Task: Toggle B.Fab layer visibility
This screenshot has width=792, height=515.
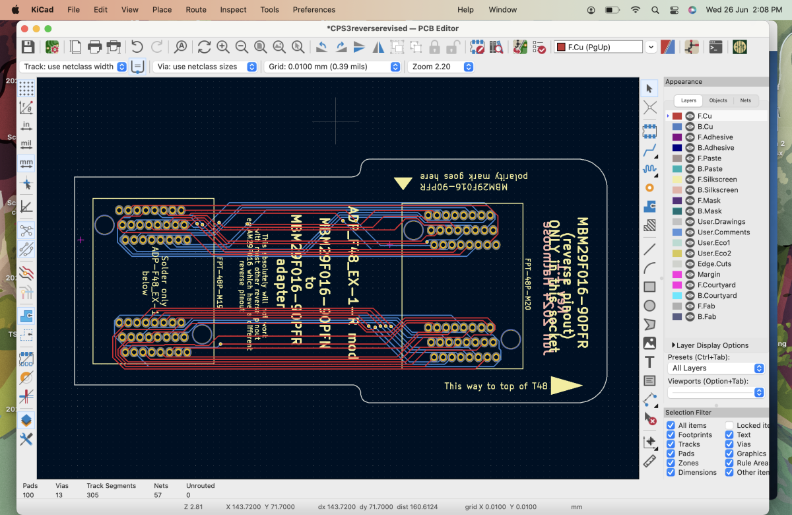Action: (690, 317)
